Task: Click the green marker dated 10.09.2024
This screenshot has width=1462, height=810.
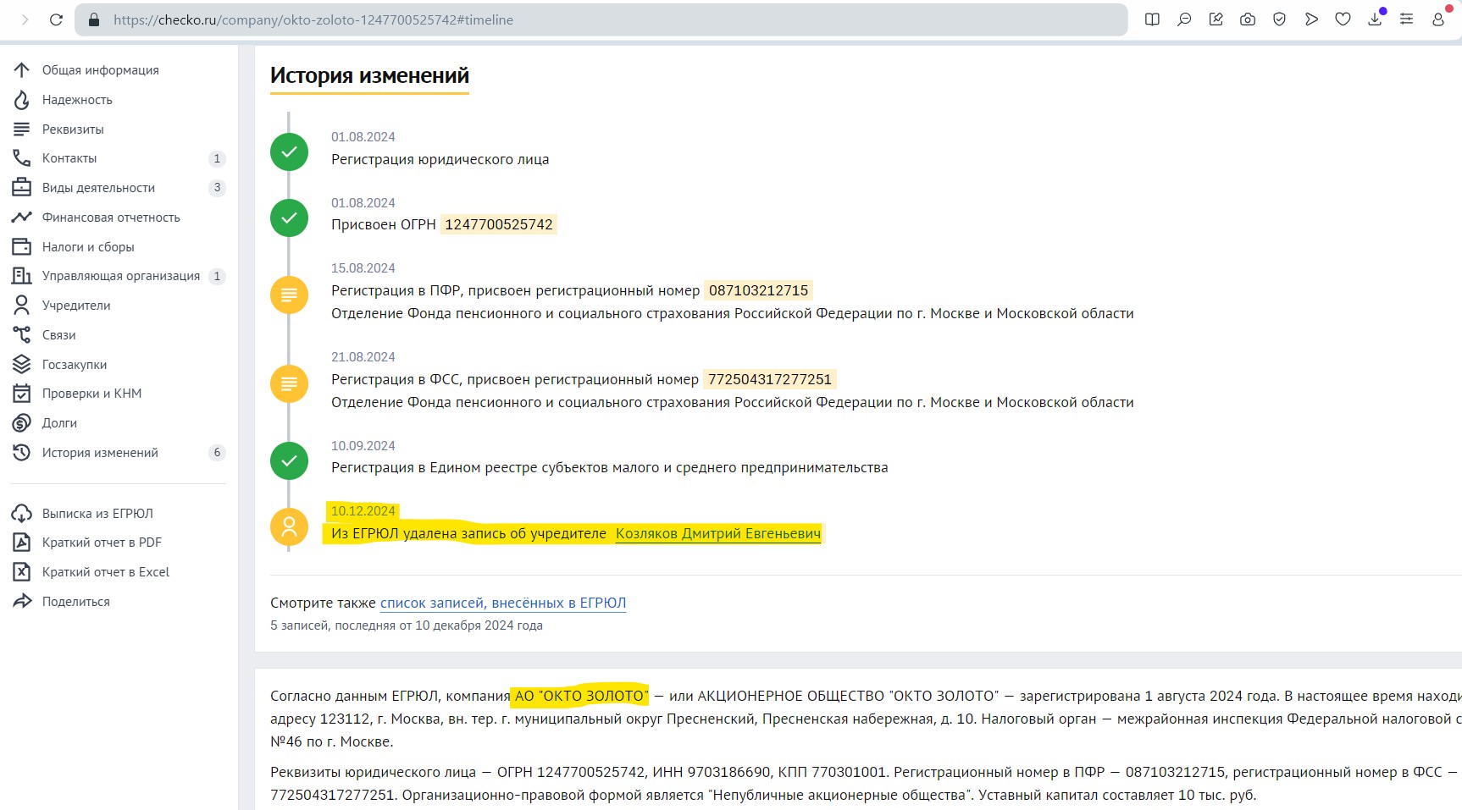Action: point(289,461)
